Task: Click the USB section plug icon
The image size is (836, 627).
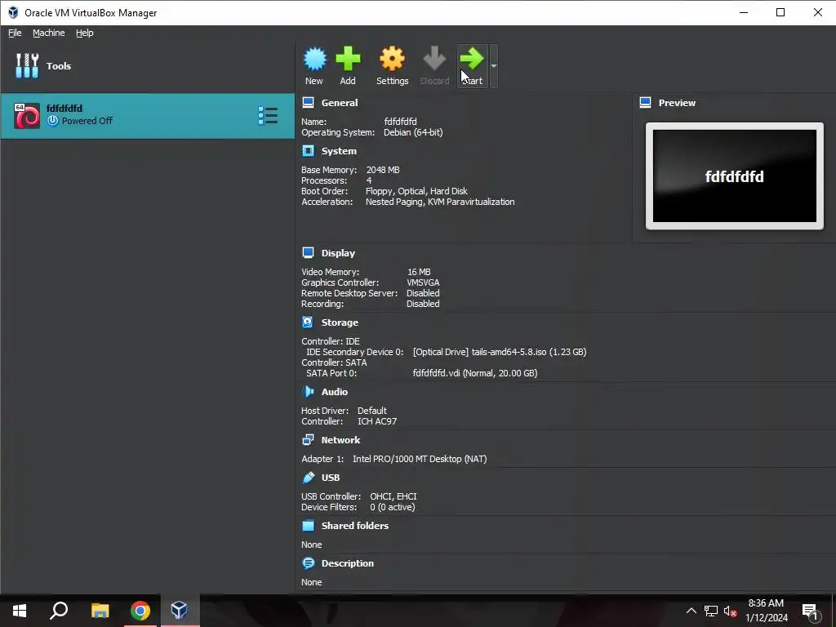Action: pos(308,477)
